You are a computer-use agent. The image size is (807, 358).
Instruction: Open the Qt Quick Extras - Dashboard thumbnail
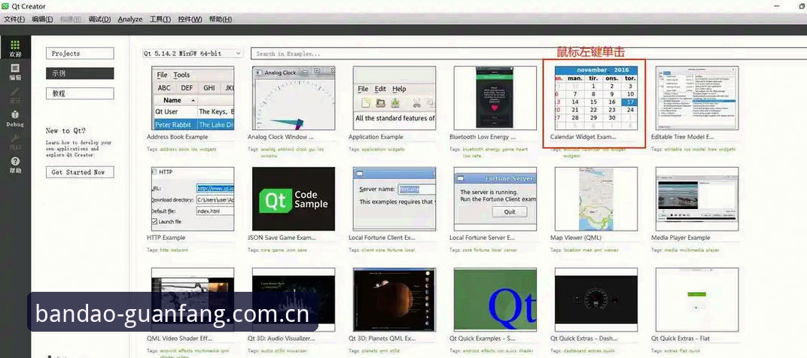[596, 299]
